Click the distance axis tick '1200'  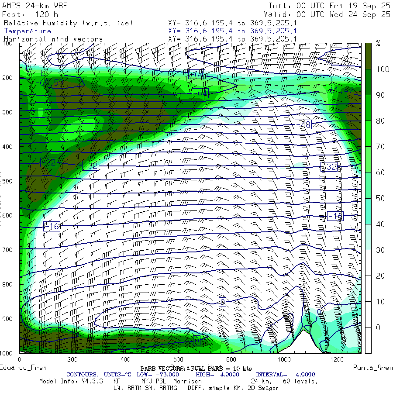[337, 359]
